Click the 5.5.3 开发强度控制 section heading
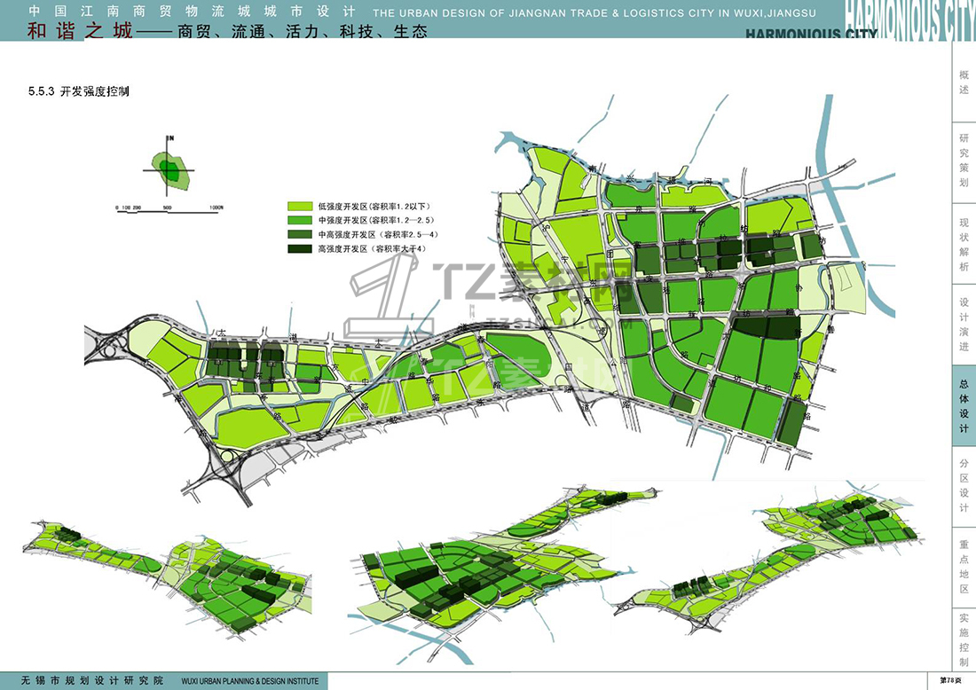 (79, 91)
